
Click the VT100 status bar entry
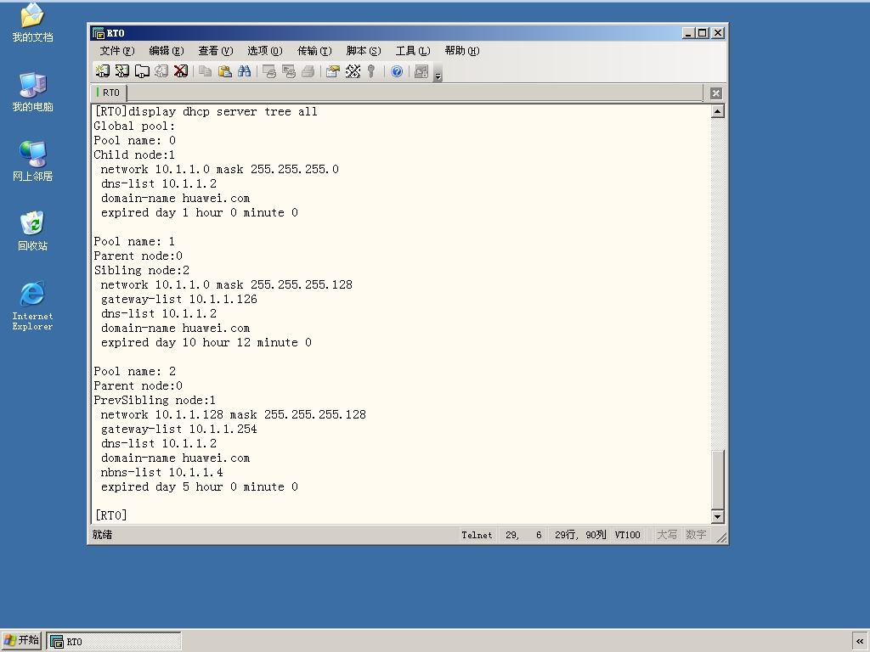(x=628, y=535)
